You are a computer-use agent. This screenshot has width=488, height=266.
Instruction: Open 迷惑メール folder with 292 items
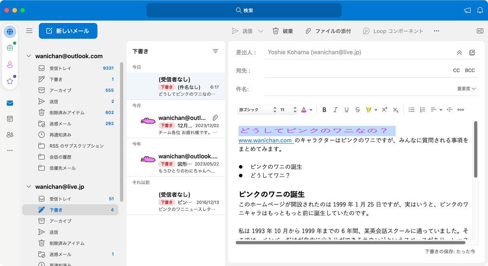tap(71, 123)
